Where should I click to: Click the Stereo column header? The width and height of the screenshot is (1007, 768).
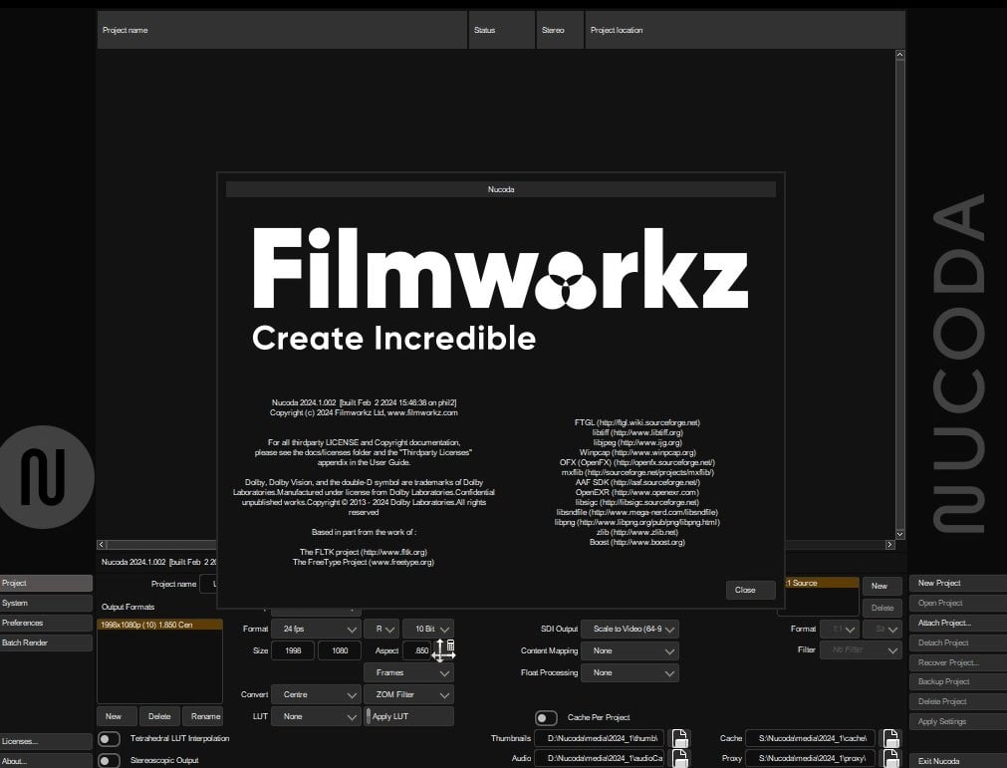point(560,30)
